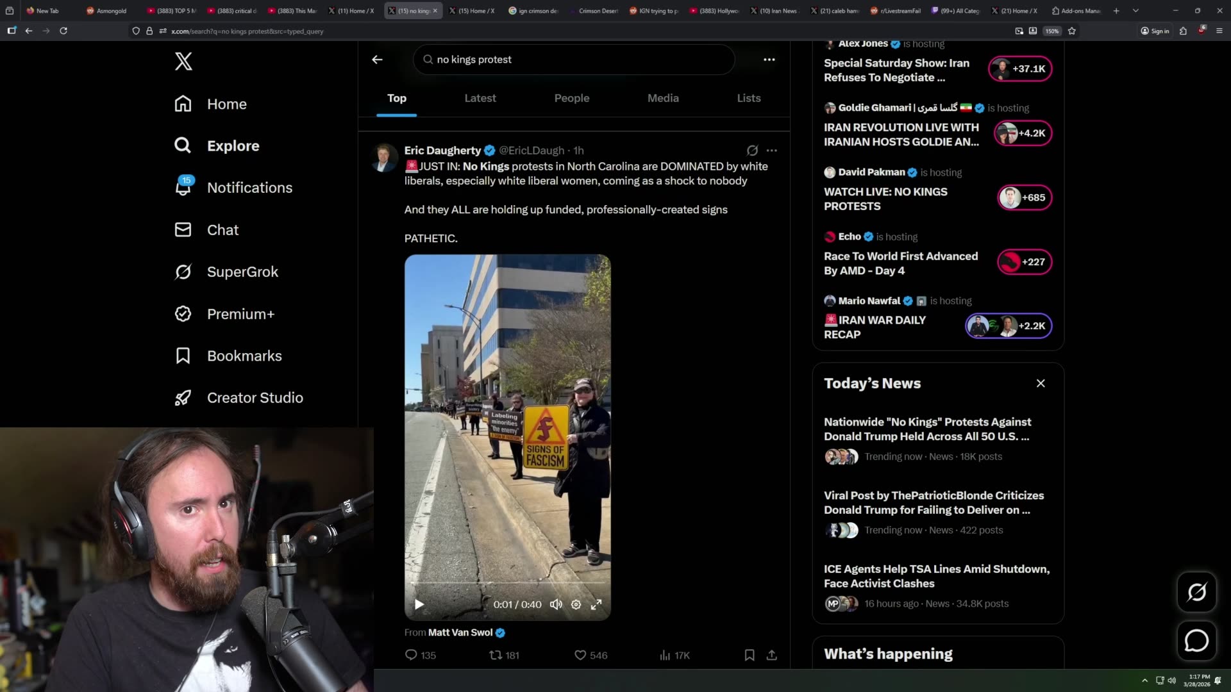The image size is (1231, 692).
Task: Open the search options three-dot menu
Action: pos(769,60)
